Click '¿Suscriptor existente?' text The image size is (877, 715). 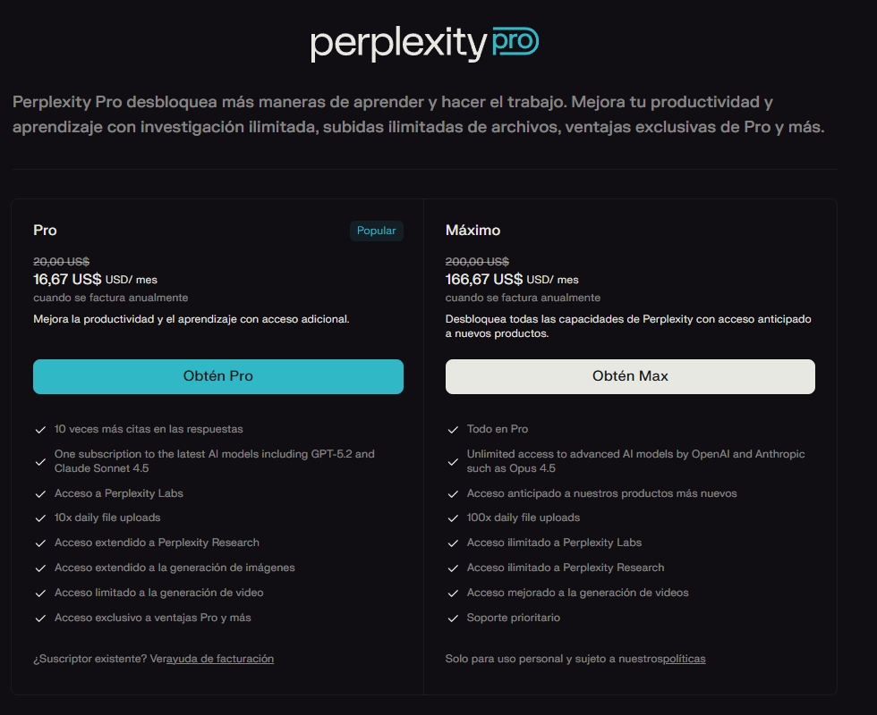coord(98,659)
